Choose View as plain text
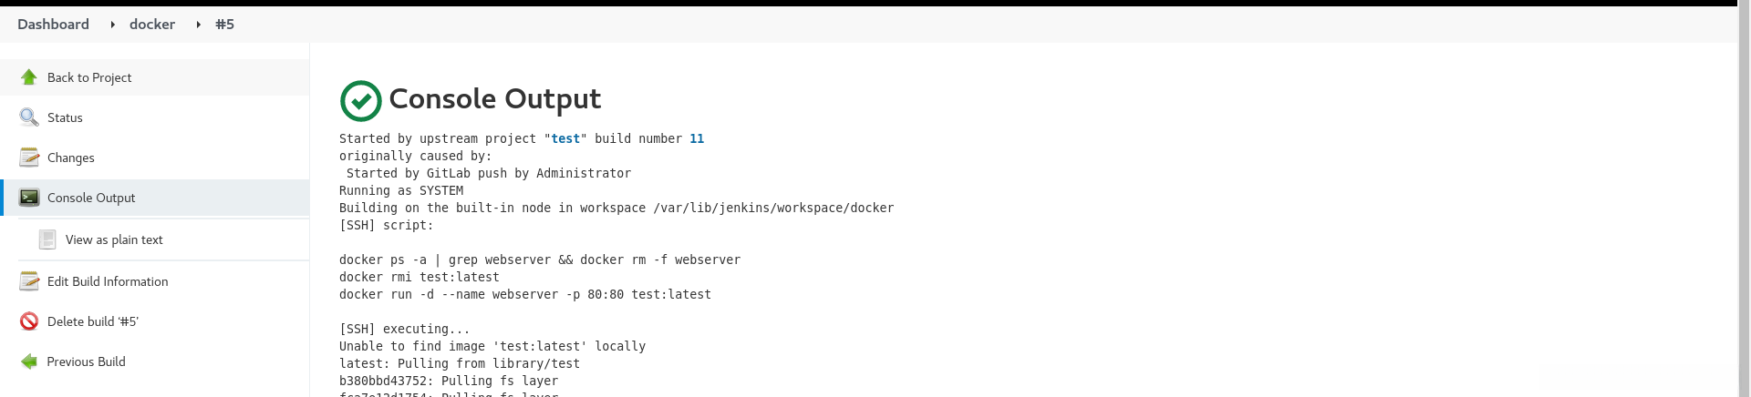The height and width of the screenshot is (397, 1751). 114,239
